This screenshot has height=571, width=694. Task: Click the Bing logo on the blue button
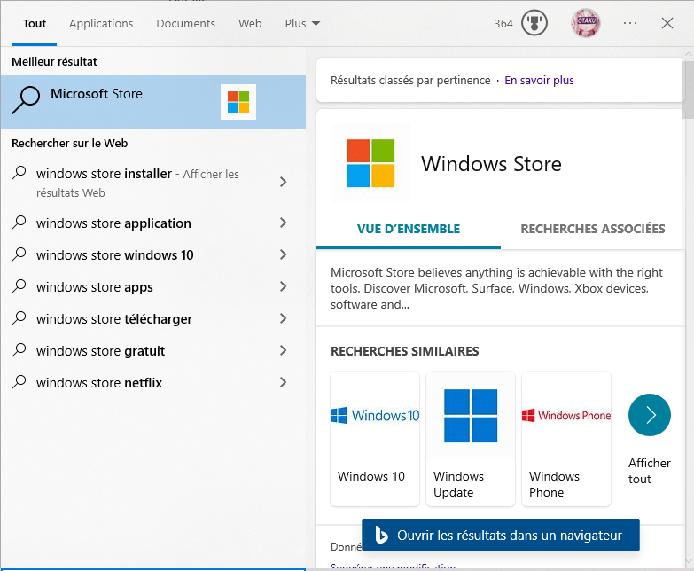click(381, 535)
